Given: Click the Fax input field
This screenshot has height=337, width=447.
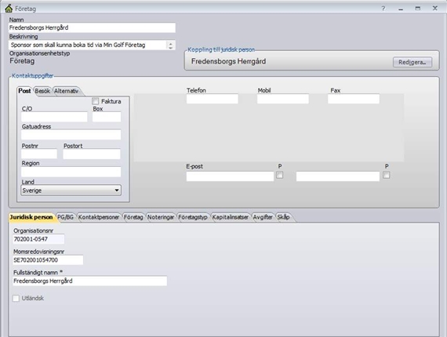Looking at the screenshot, I should pyautogui.click(x=354, y=99).
